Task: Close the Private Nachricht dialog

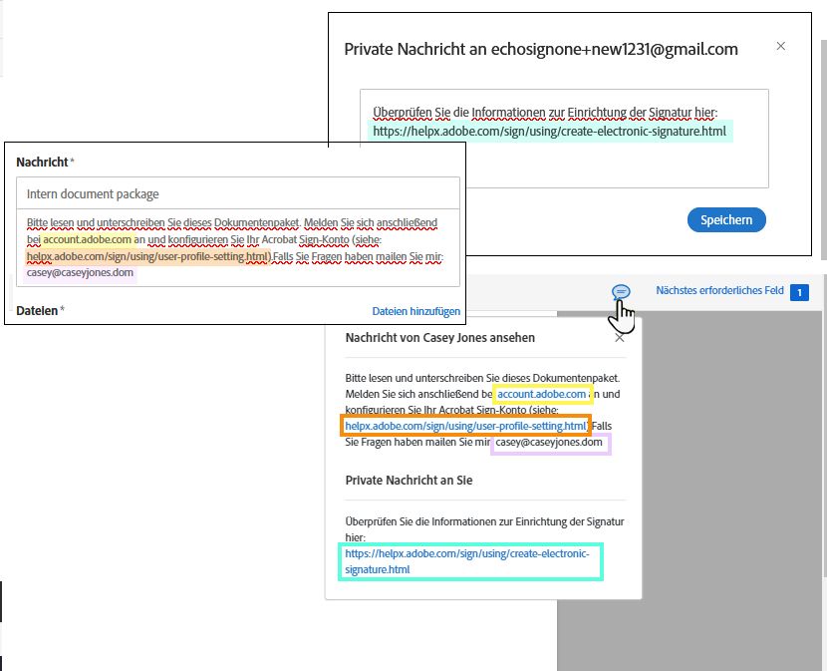Action: tap(780, 47)
